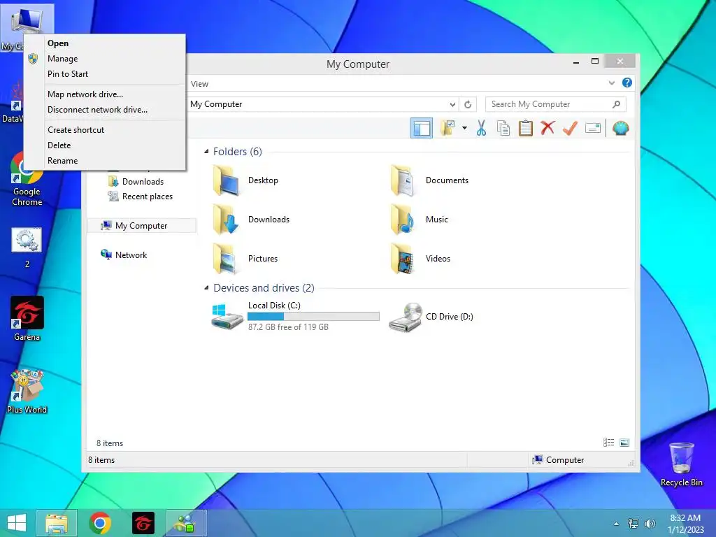
Task: Toggle the navigation pane toolbar button
Action: click(422, 129)
